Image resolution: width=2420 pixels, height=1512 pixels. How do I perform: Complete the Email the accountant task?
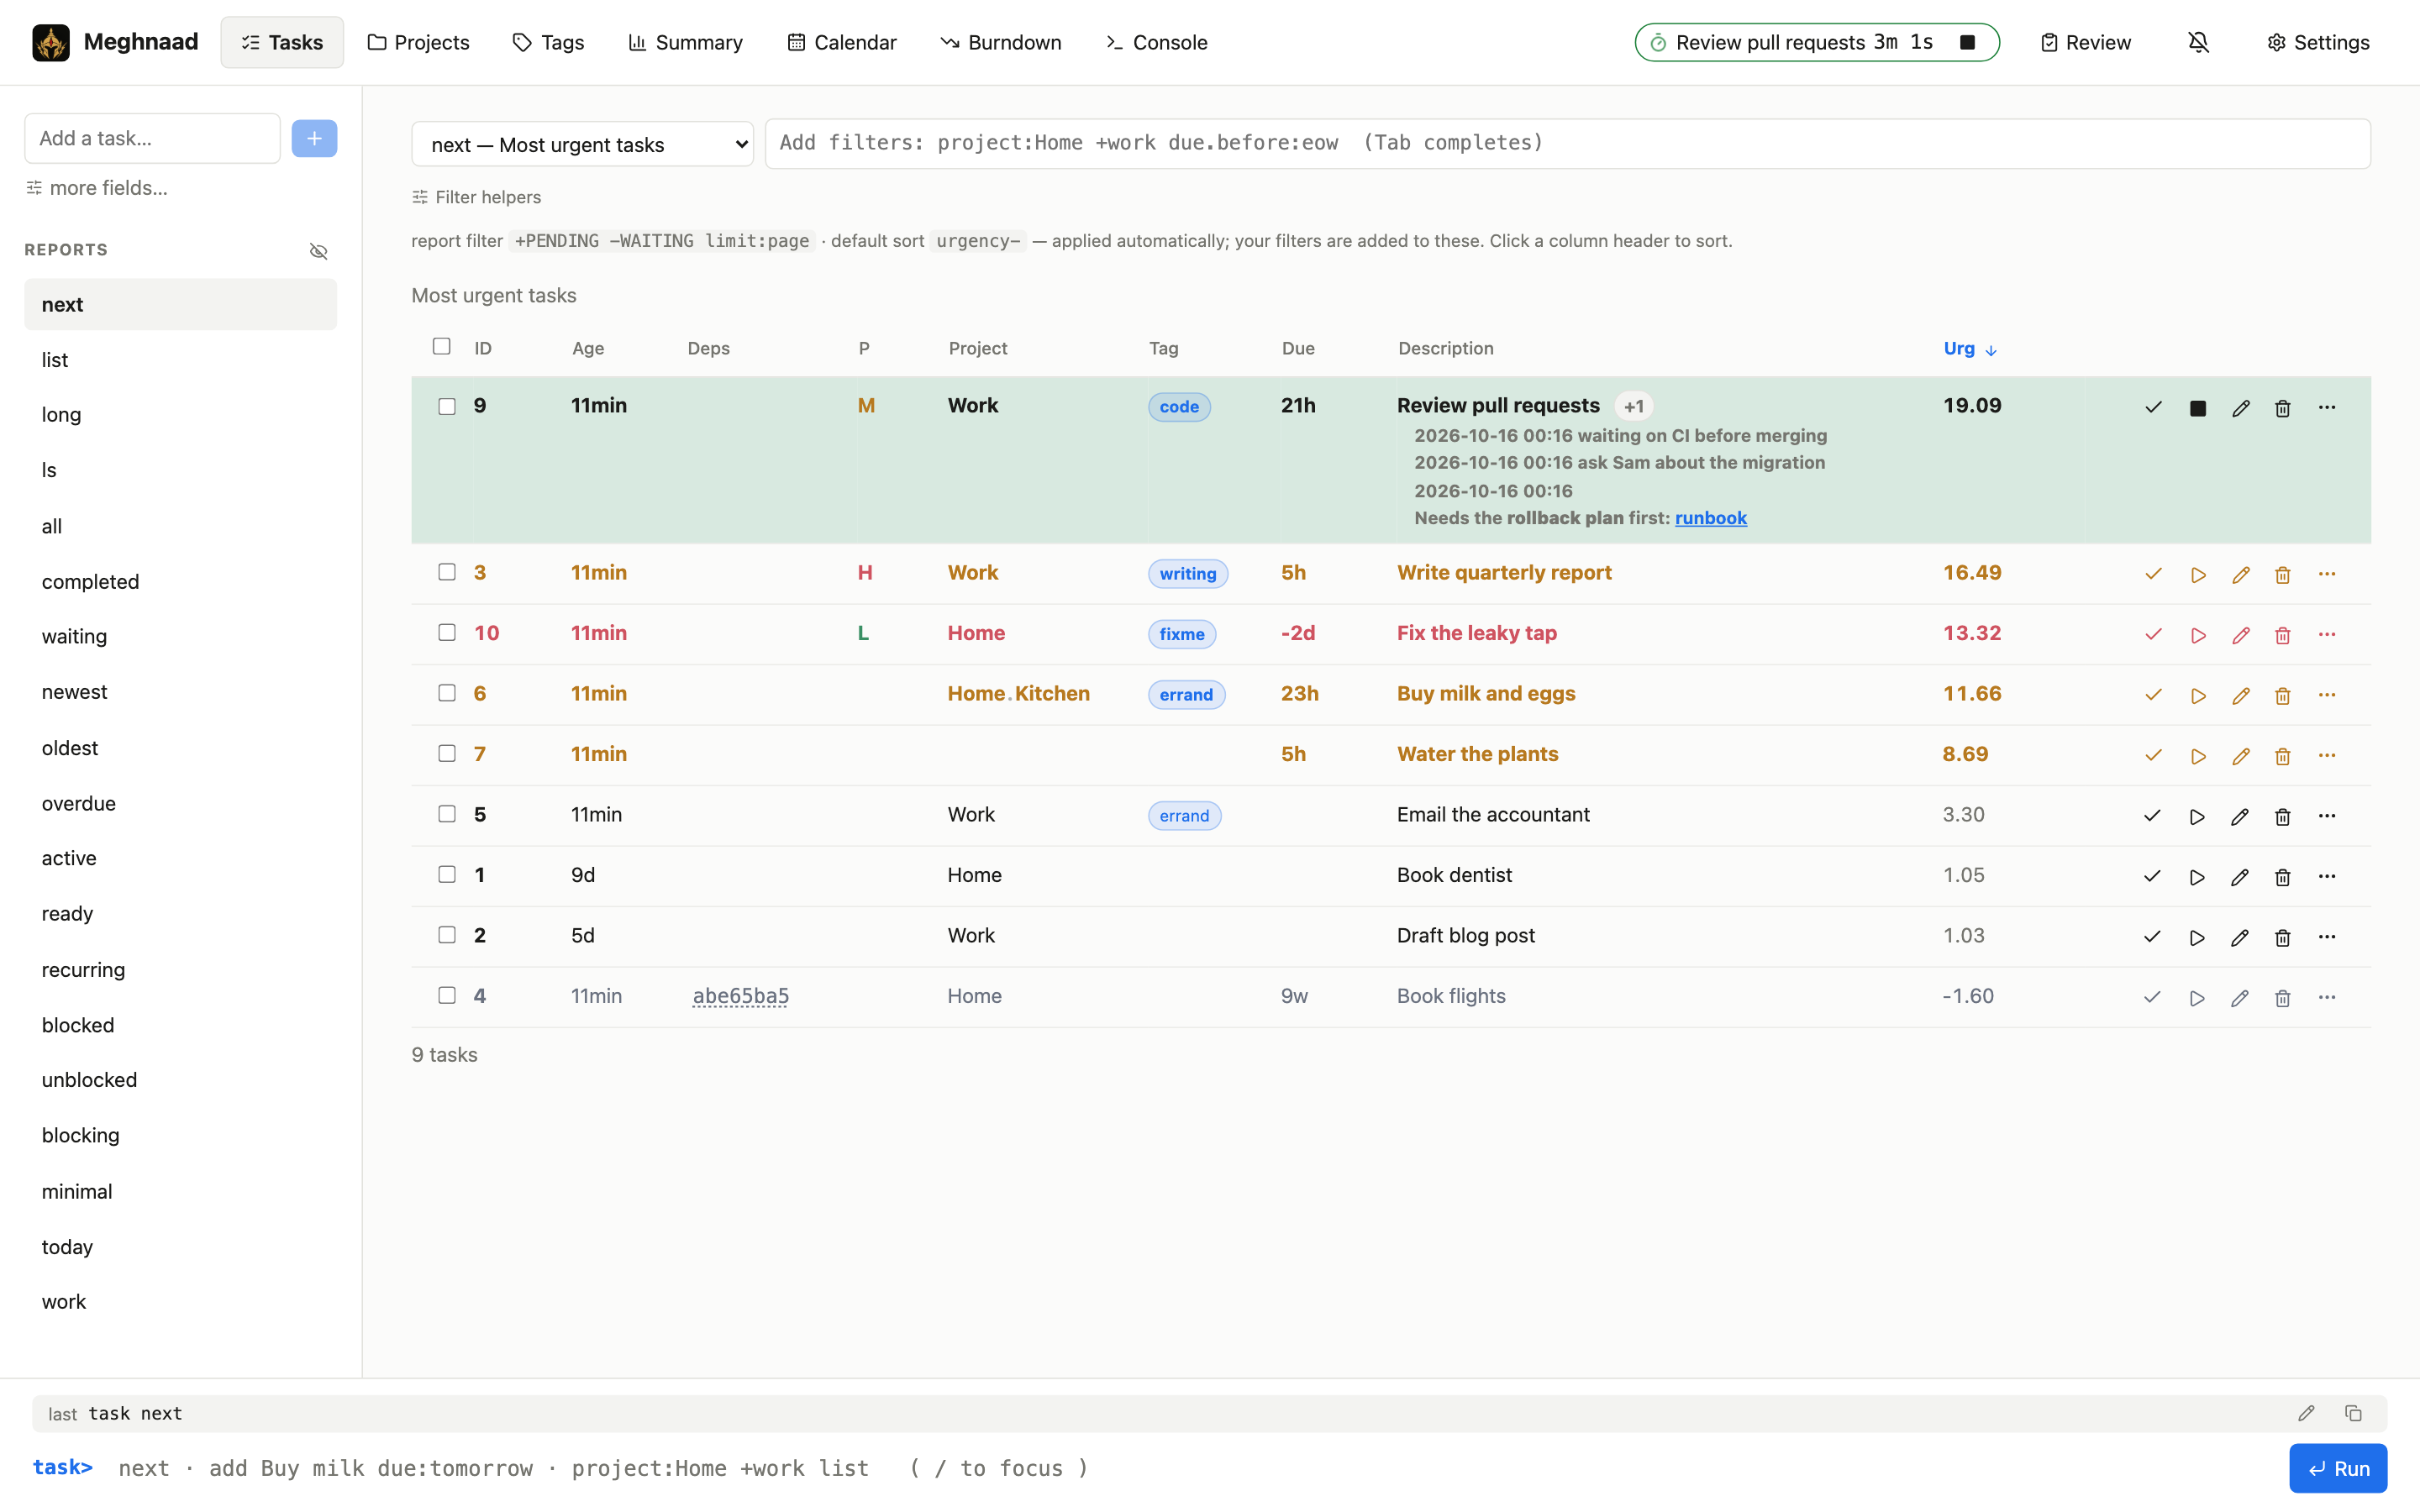point(2152,816)
